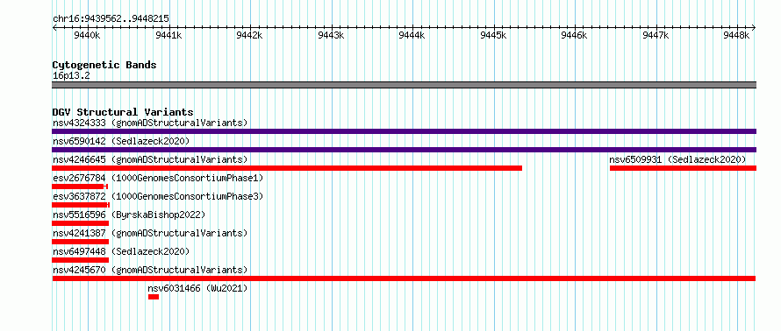This screenshot has width=781, height=331.
Task: Click the left arrowhead of the ruler
Action: (x=54, y=28)
